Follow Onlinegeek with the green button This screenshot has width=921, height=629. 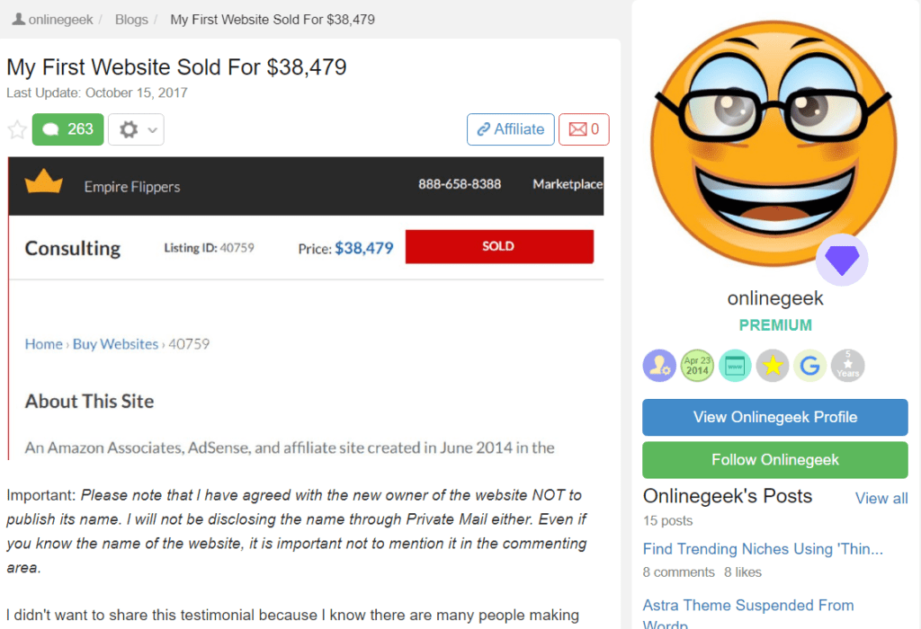coord(774,460)
